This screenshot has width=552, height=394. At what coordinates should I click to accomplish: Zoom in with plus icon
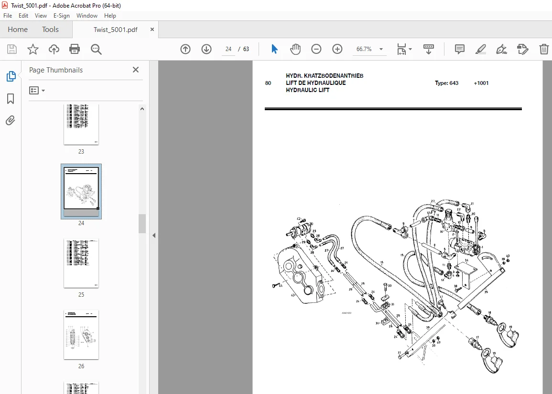[x=337, y=49]
